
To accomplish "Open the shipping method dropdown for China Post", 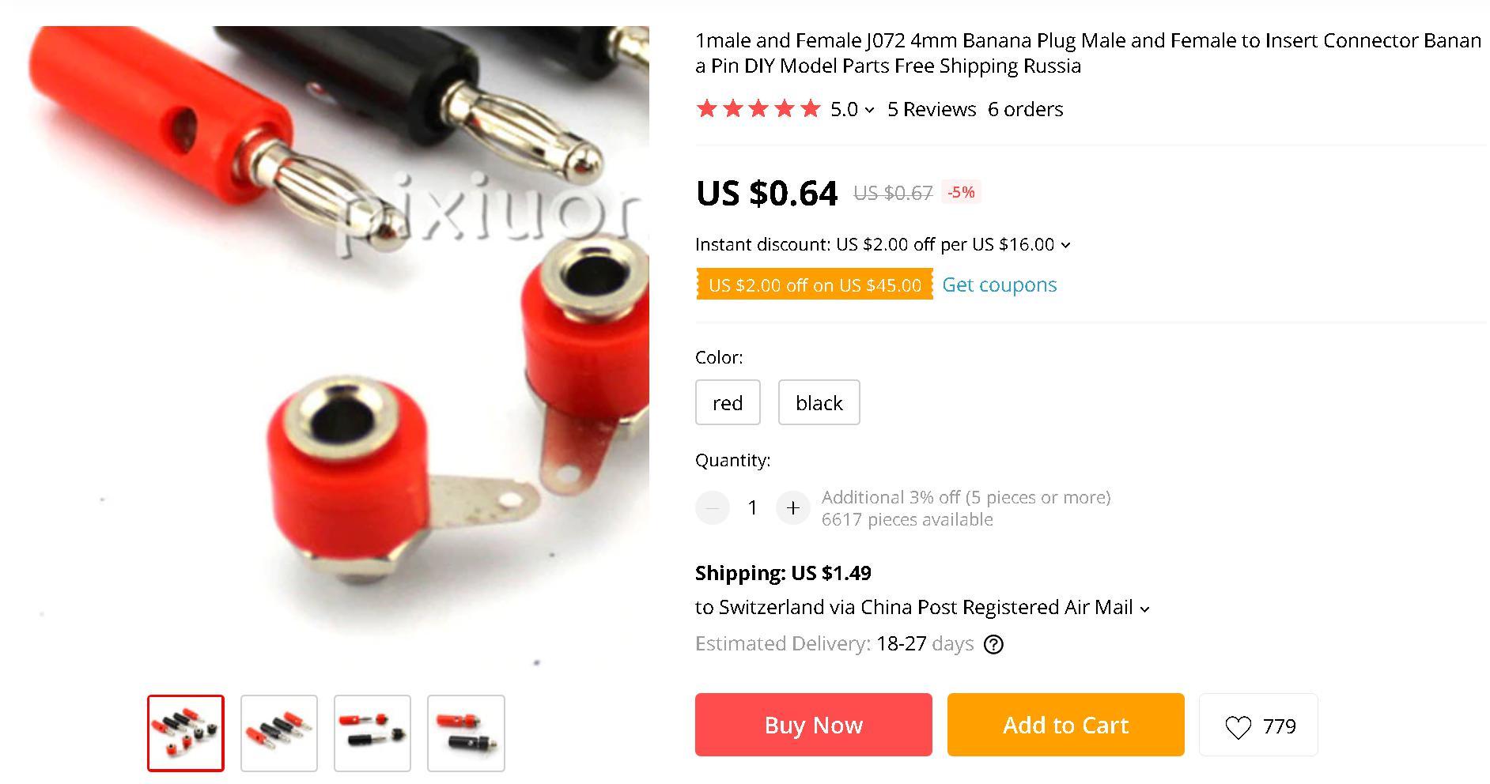I will tap(1144, 609).
